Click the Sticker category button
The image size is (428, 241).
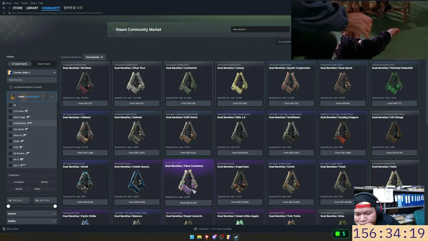44,182
